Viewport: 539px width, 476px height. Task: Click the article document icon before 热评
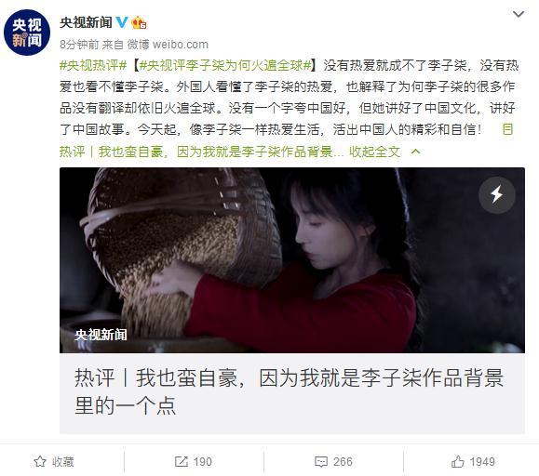pyautogui.click(x=507, y=130)
